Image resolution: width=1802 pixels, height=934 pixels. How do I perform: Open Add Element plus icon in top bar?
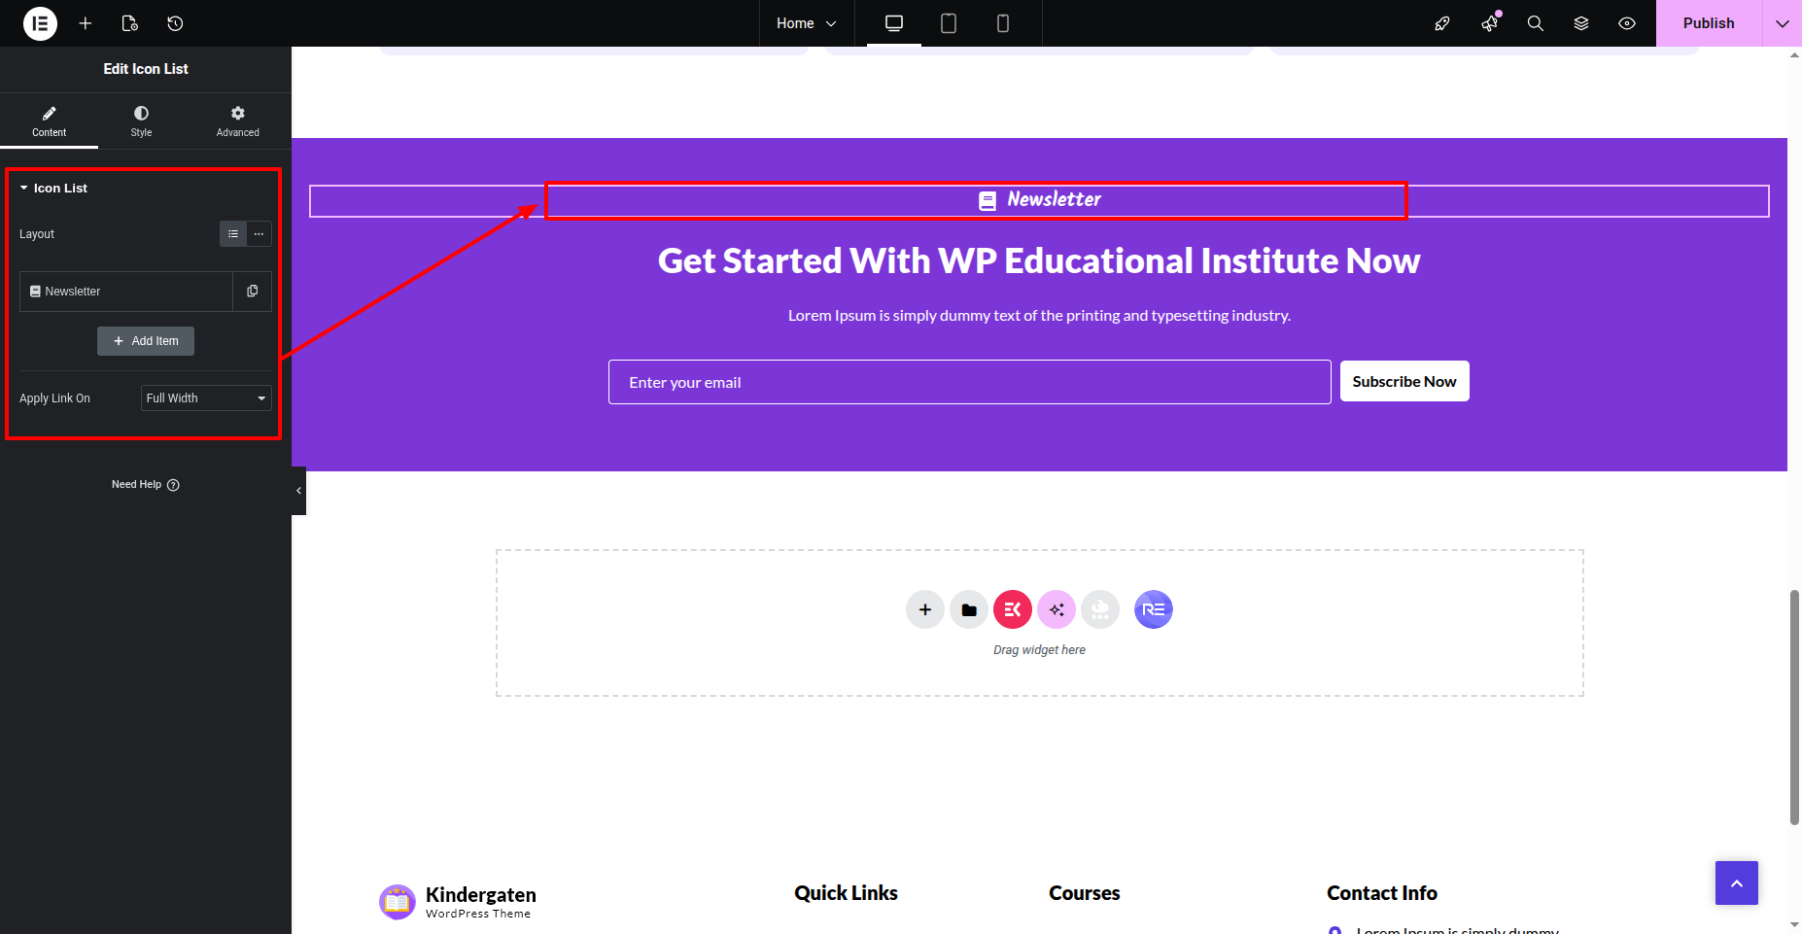tap(86, 23)
